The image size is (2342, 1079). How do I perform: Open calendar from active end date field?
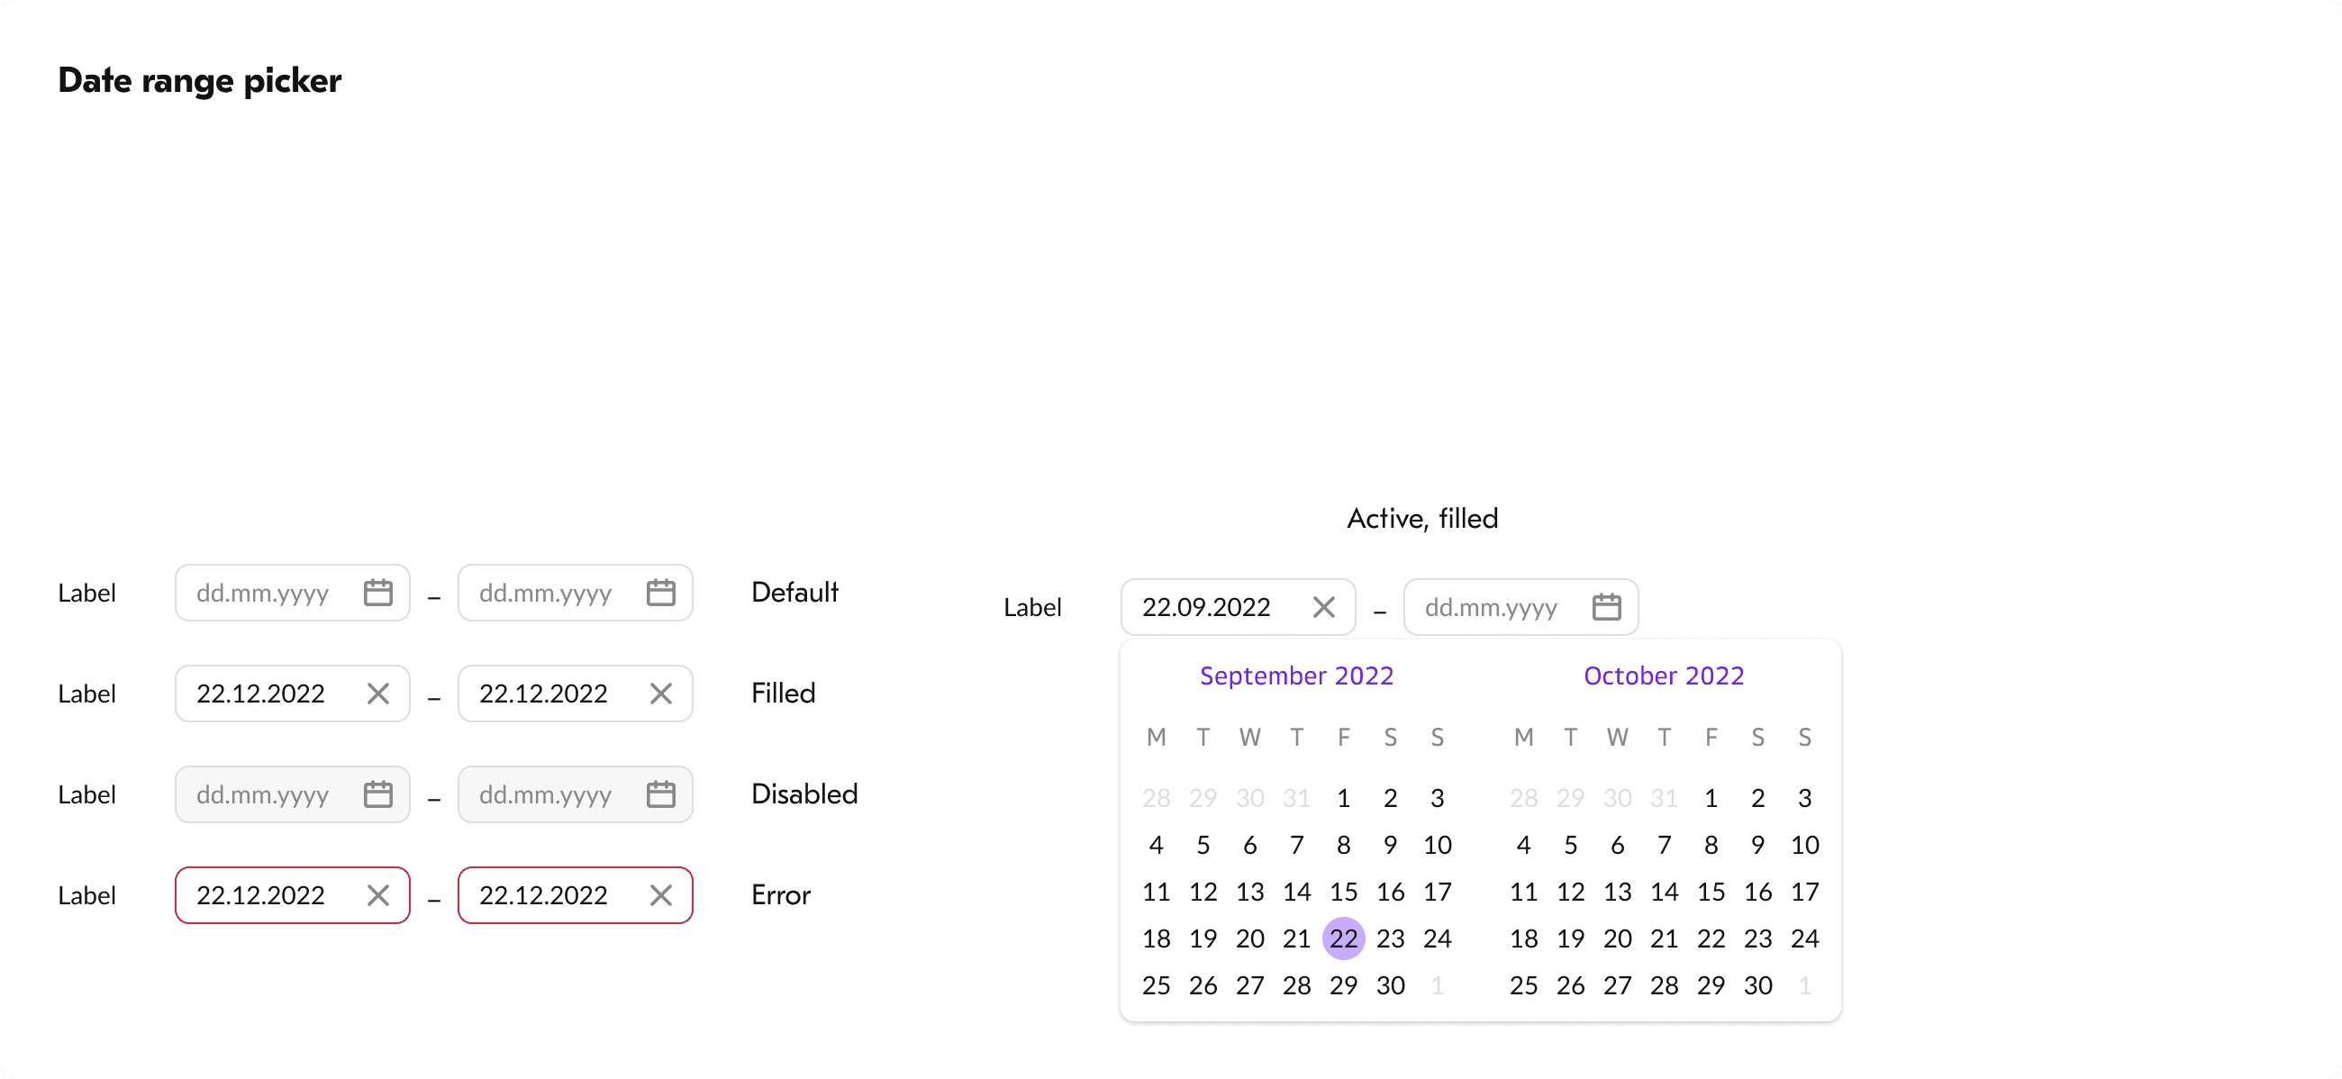tap(1605, 607)
